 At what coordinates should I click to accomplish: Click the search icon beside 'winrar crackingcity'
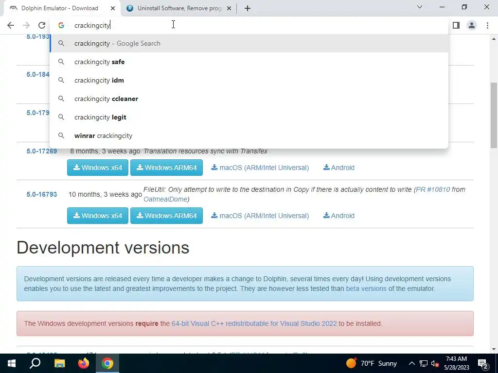(x=61, y=136)
